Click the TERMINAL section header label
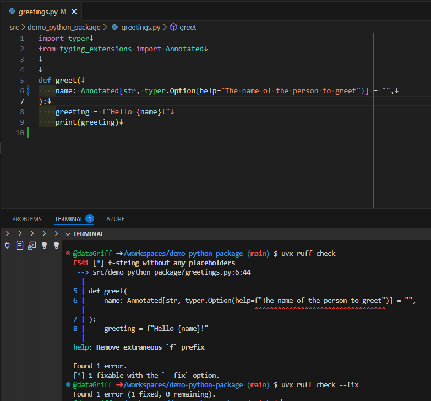431x401 pixels. pyautogui.click(x=89, y=234)
